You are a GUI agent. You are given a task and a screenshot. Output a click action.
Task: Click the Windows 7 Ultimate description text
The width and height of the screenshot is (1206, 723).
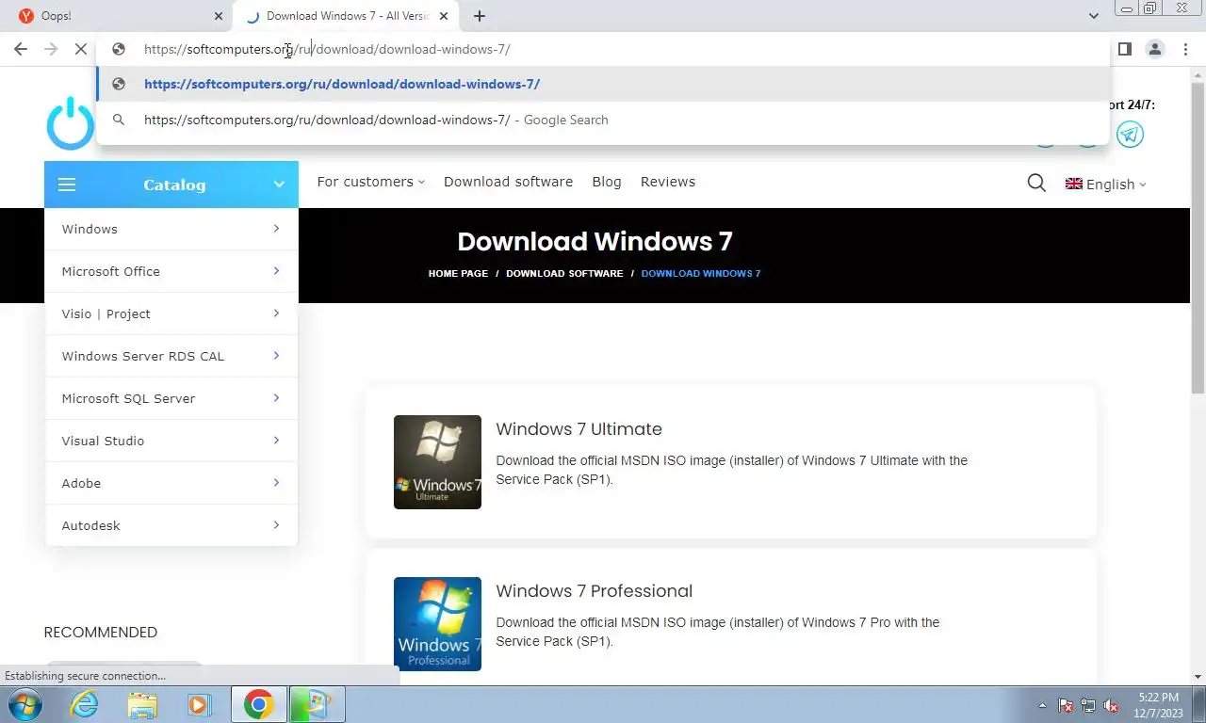731,470
